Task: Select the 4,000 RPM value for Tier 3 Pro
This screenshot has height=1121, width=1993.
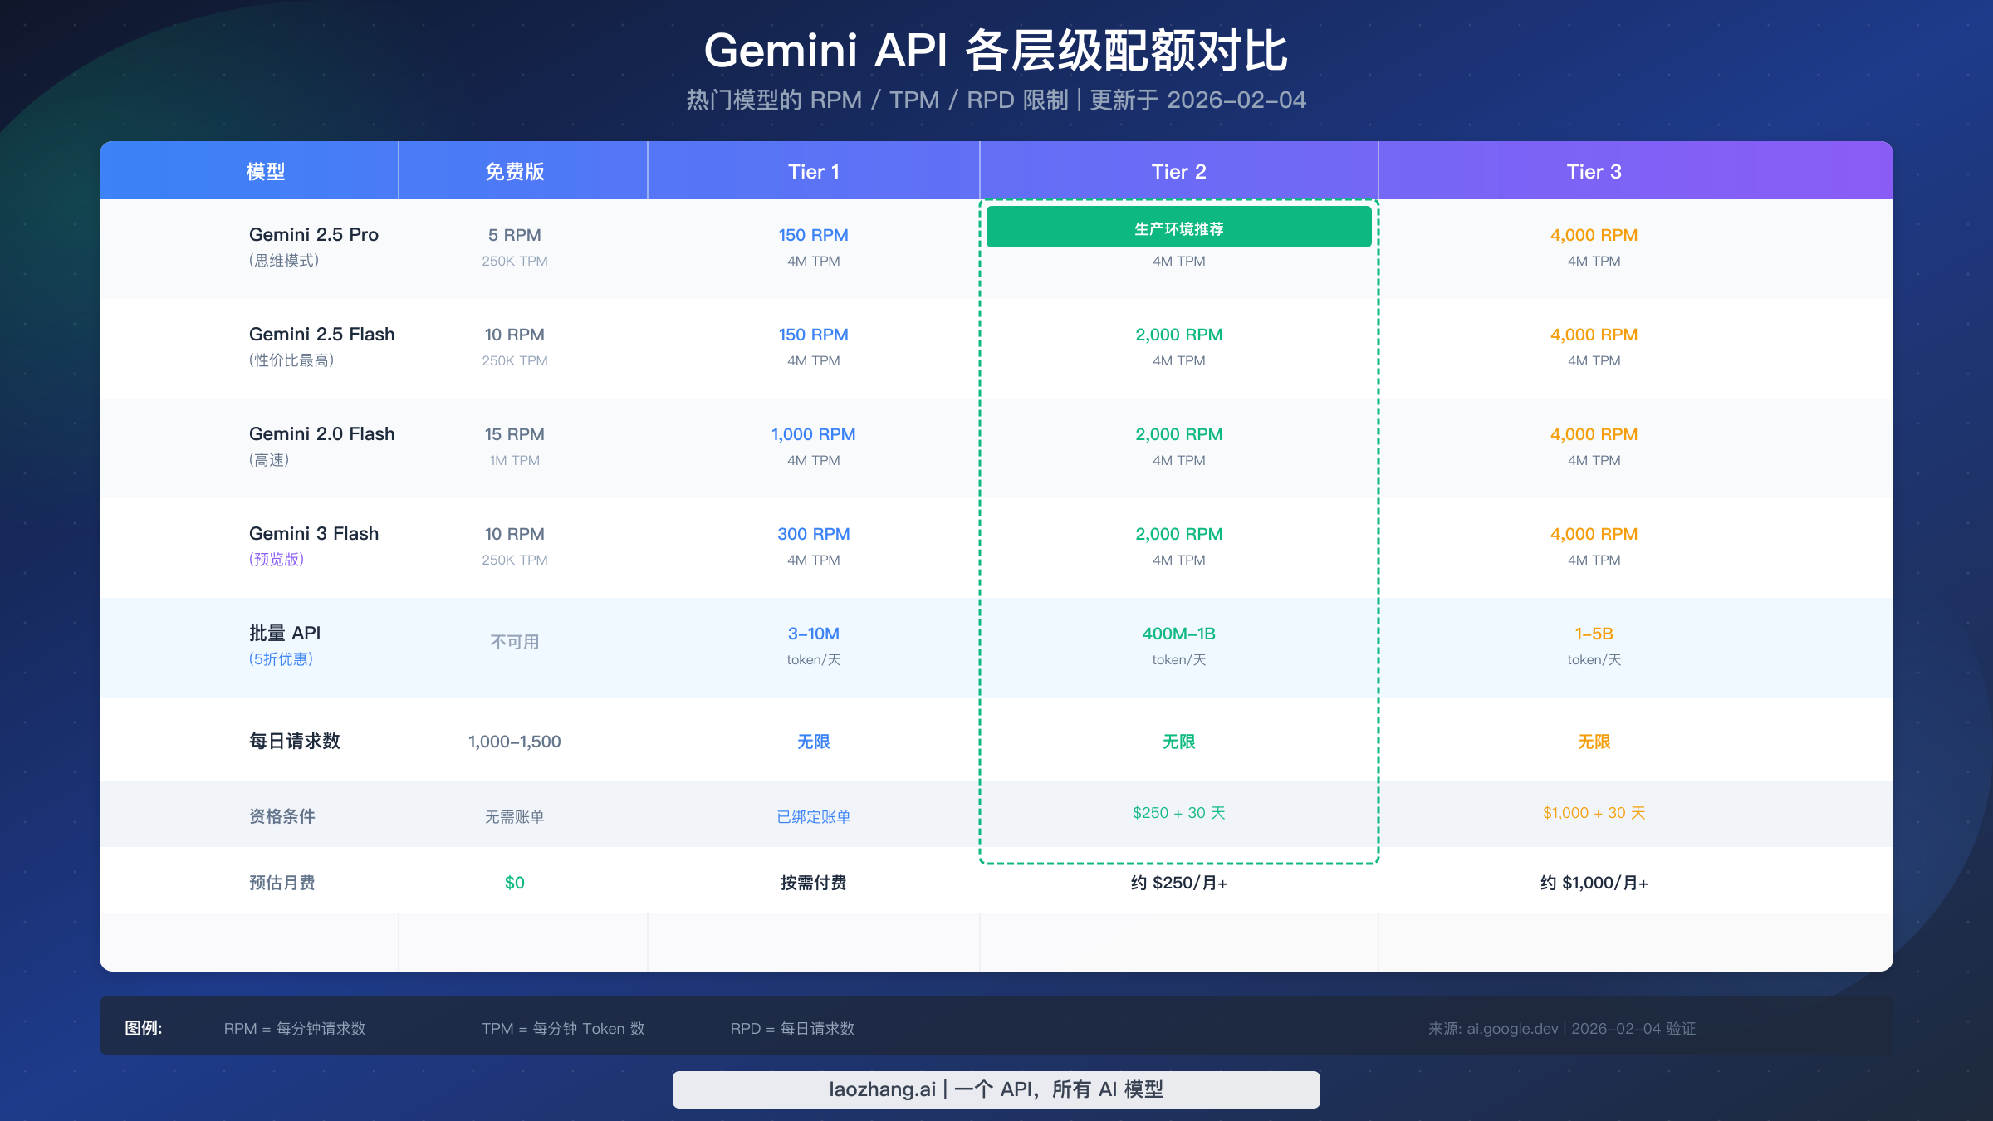Action: [1592, 235]
